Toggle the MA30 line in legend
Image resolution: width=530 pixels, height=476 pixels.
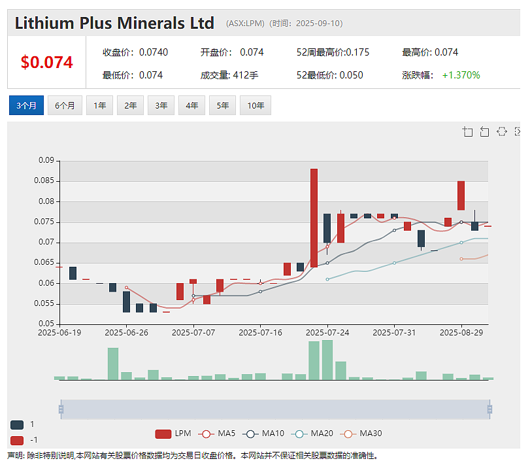[x=361, y=433]
